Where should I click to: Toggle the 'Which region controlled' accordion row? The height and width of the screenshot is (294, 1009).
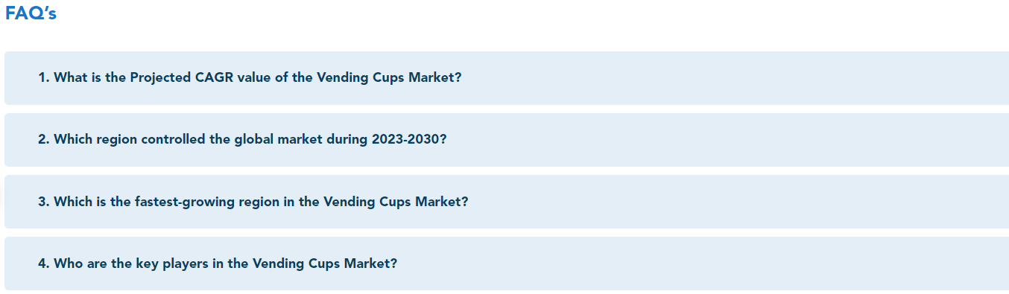click(507, 140)
